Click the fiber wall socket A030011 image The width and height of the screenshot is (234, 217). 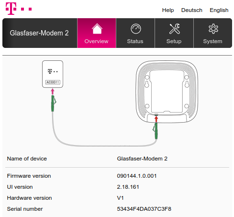coord(53,74)
